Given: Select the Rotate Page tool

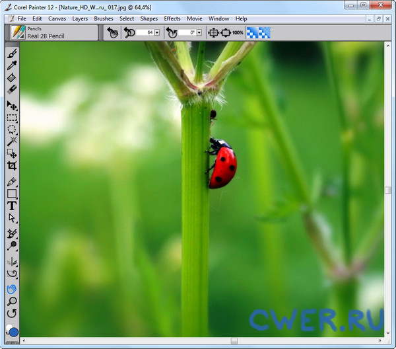Looking at the screenshot, I should [12, 313].
